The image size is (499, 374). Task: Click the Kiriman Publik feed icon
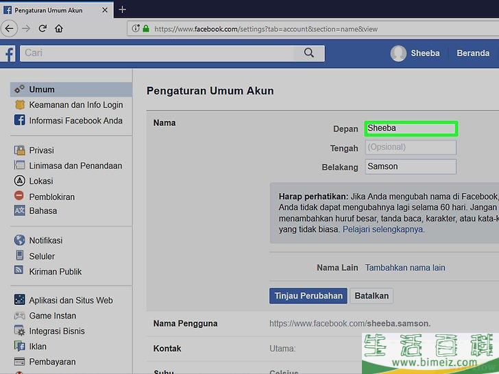point(19,271)
